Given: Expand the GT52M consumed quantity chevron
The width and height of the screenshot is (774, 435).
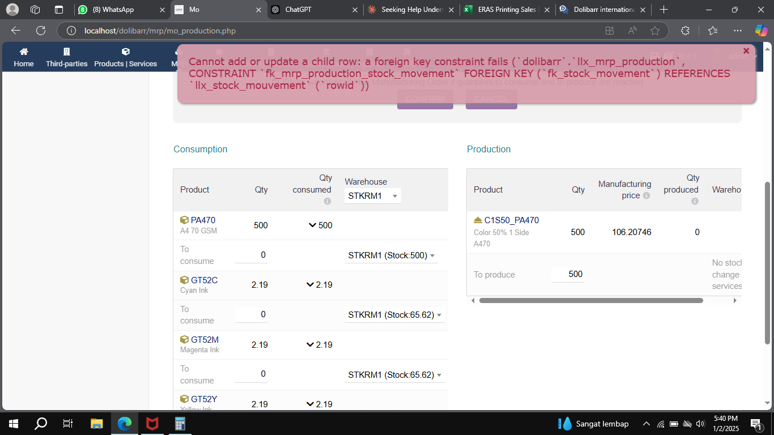Looking at the screenshot, I should coord(309,344).
